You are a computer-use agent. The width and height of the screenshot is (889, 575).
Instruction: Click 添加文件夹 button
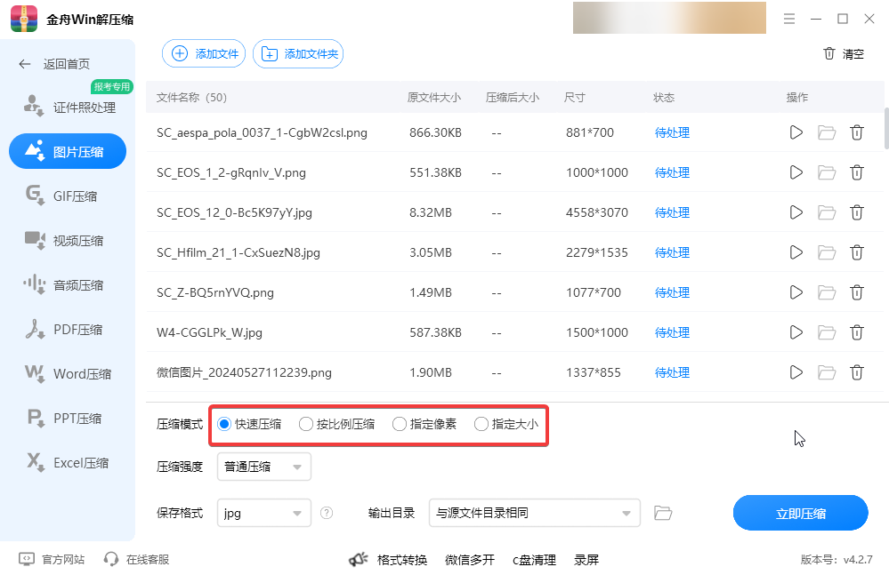297,53
